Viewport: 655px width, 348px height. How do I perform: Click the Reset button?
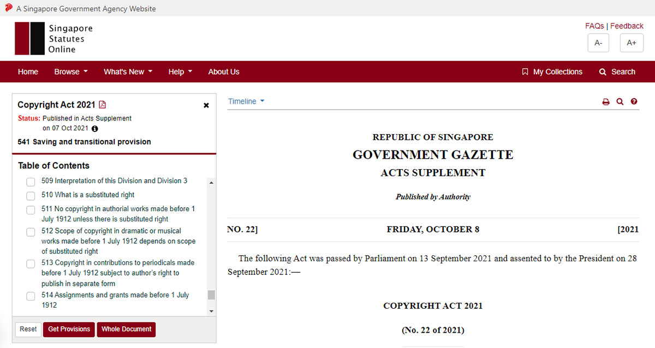pos(28,329)
